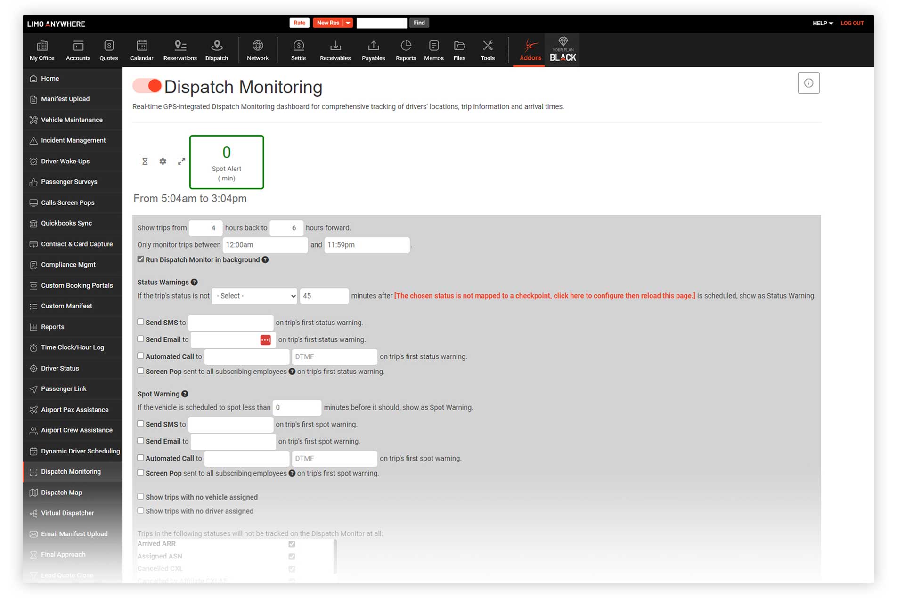Uncheck Run Dispatch Monitor in background
Screen dimensions: 897x598
coord(140,259)
